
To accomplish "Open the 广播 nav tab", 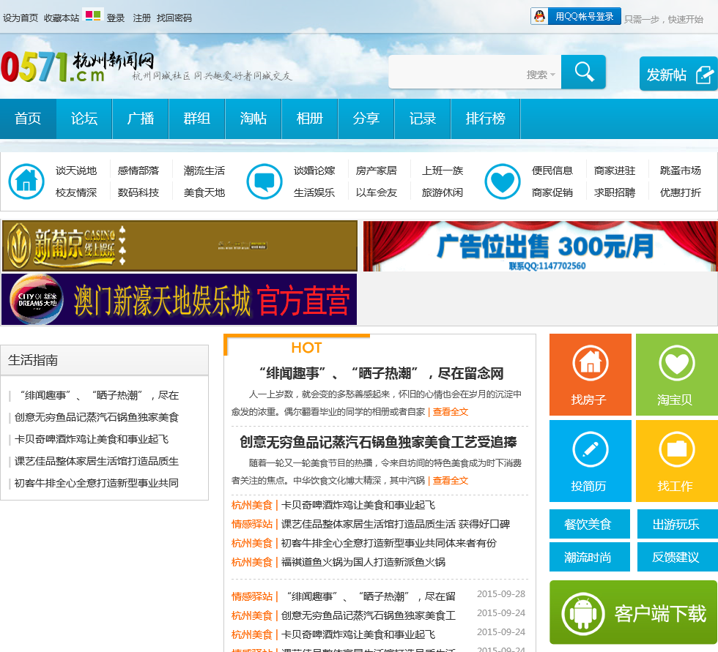I will click(x=141, y=119).
